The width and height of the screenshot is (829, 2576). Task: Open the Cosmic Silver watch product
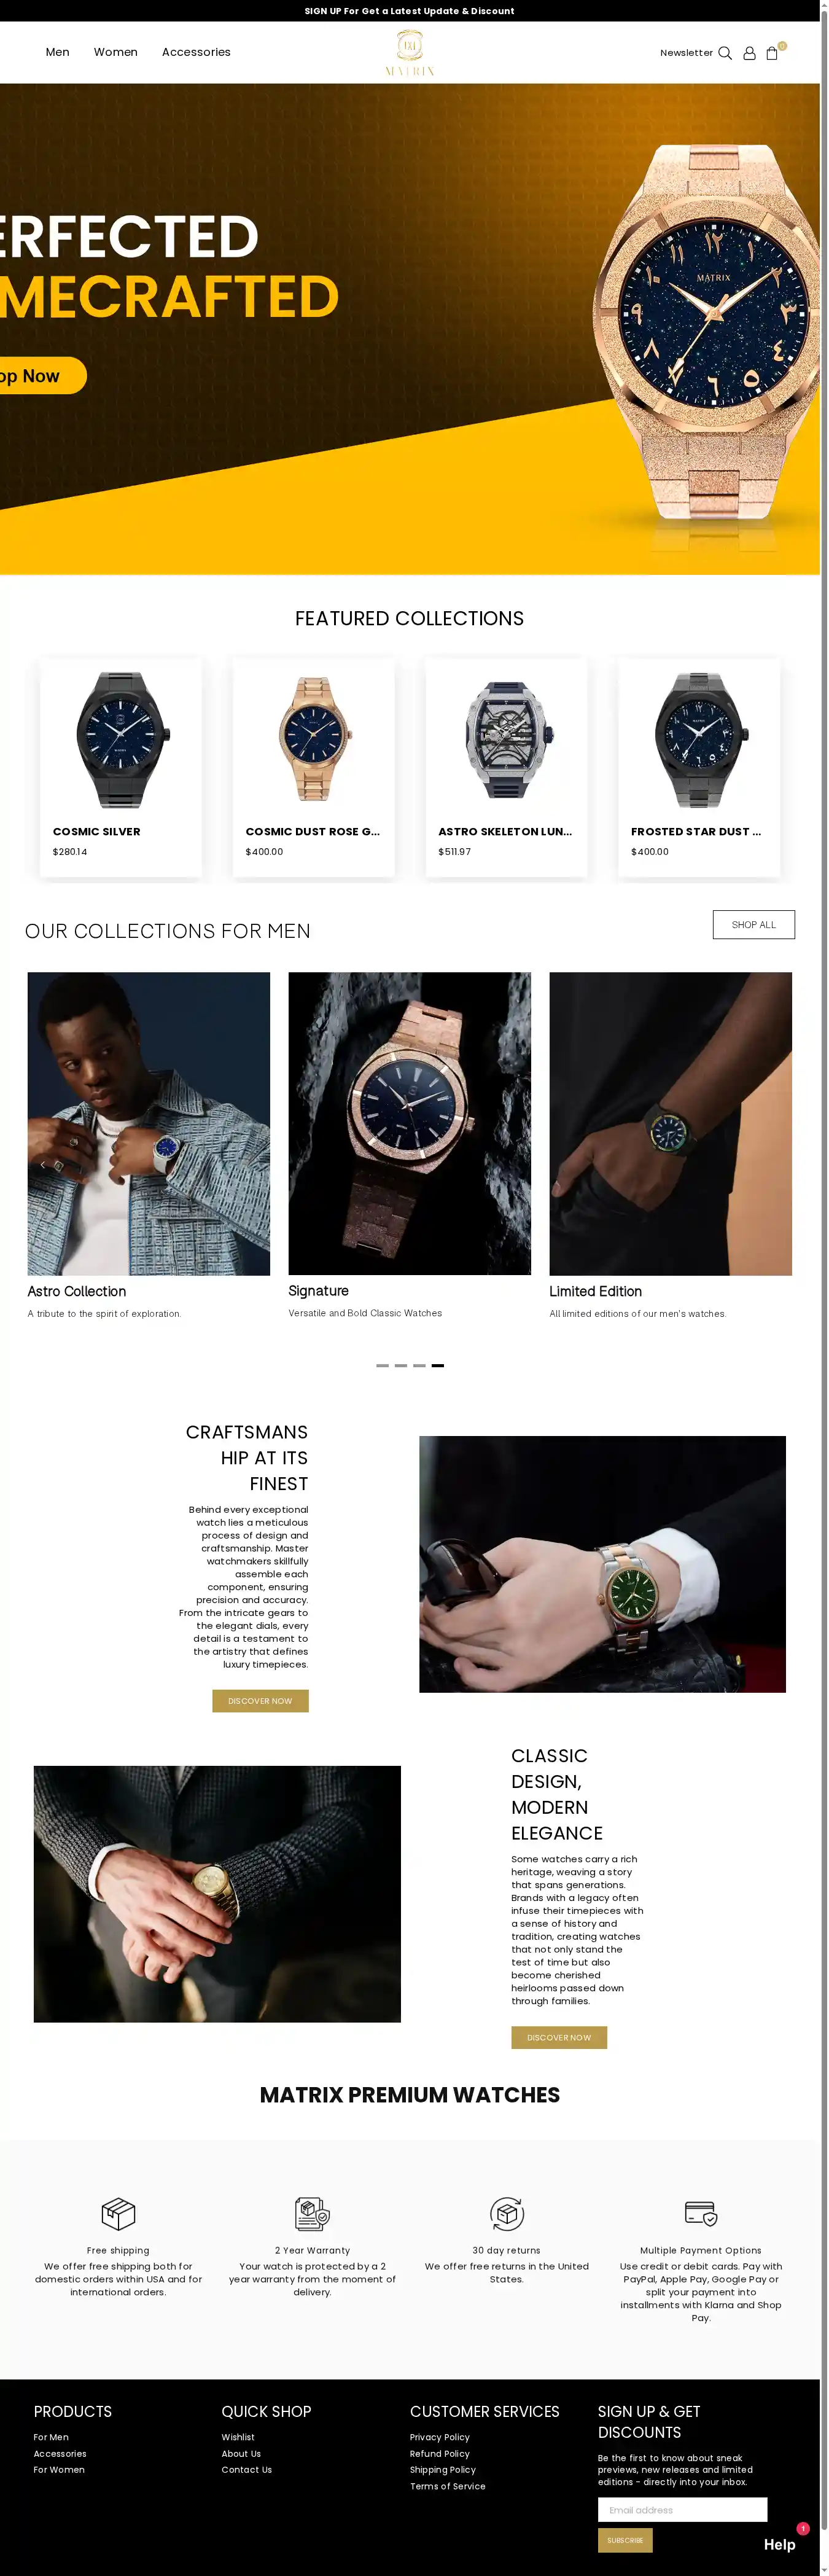click(x=121, y=767)
